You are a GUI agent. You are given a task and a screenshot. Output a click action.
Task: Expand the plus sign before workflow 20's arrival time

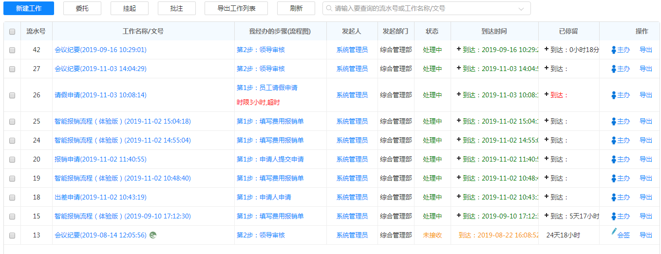click(x=458, y=159)
